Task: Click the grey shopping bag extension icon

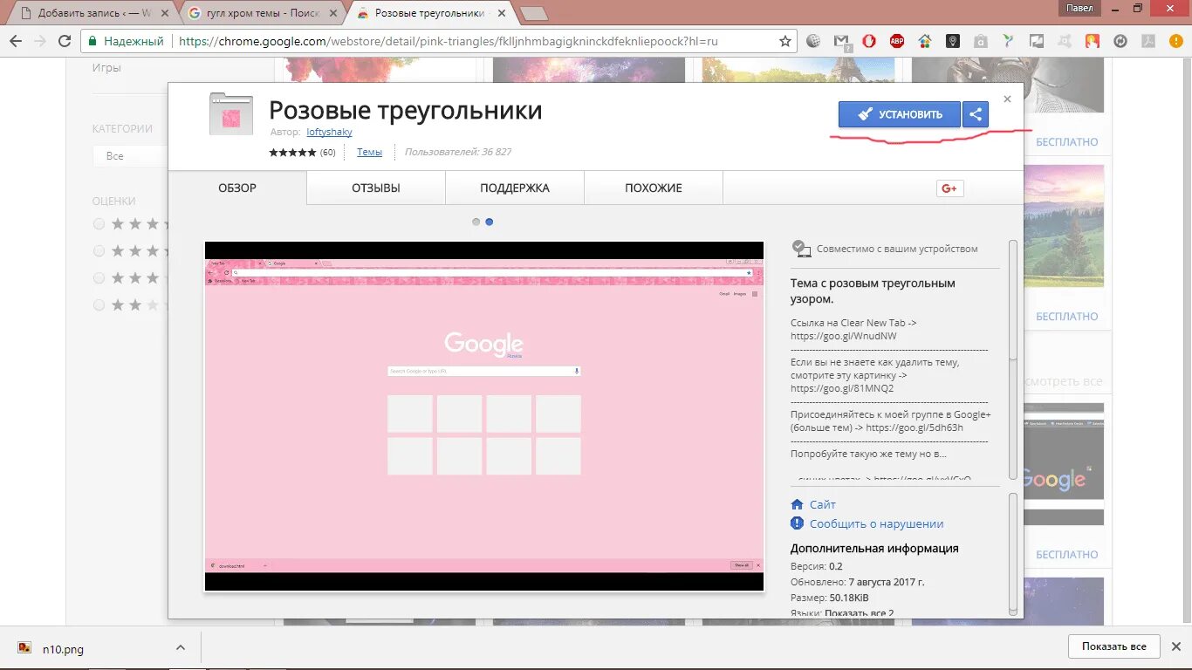Action: (x=981, y=41)
